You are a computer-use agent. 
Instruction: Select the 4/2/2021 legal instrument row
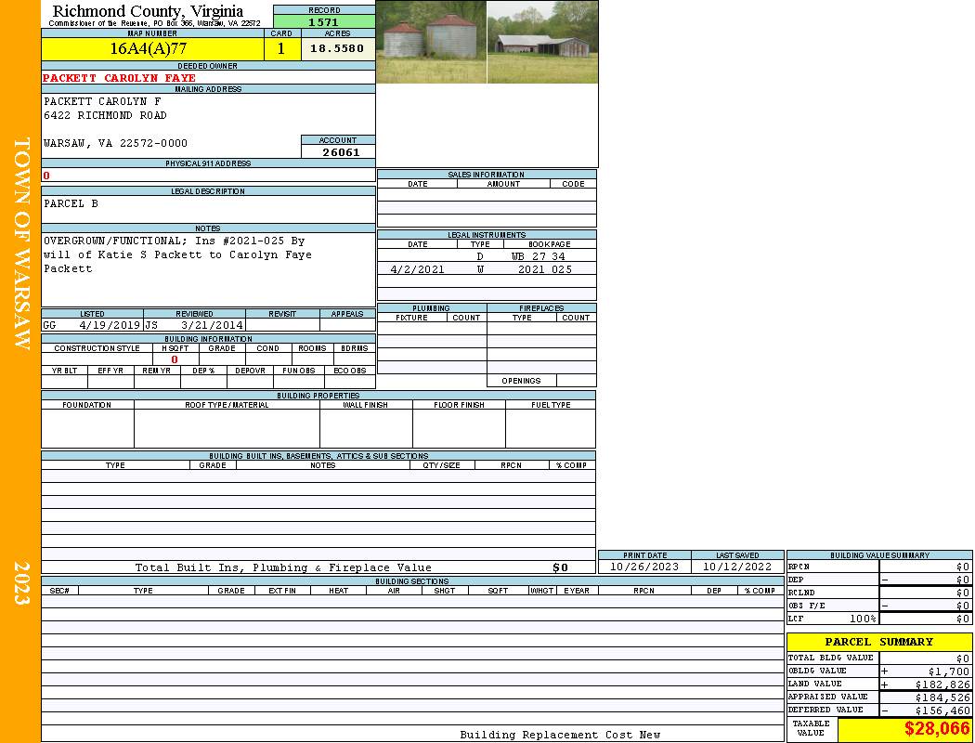pyautogui.click(x=417, y=269)
